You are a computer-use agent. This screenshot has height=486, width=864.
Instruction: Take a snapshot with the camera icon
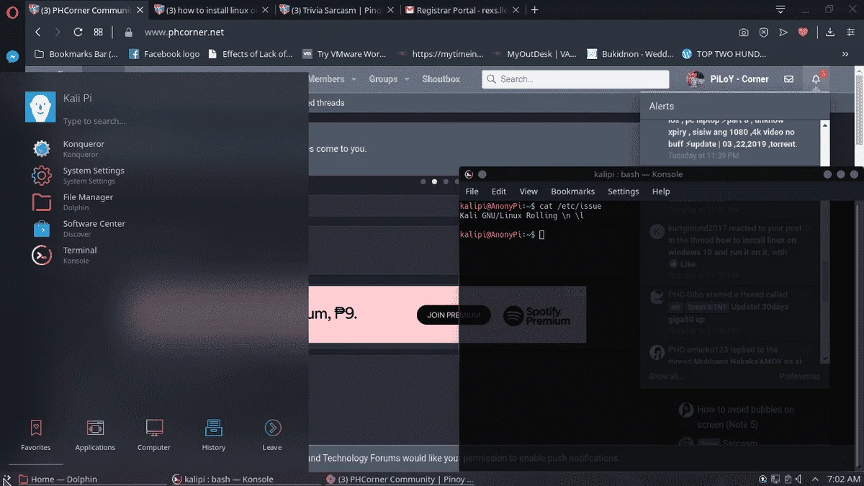click(744, 32)
